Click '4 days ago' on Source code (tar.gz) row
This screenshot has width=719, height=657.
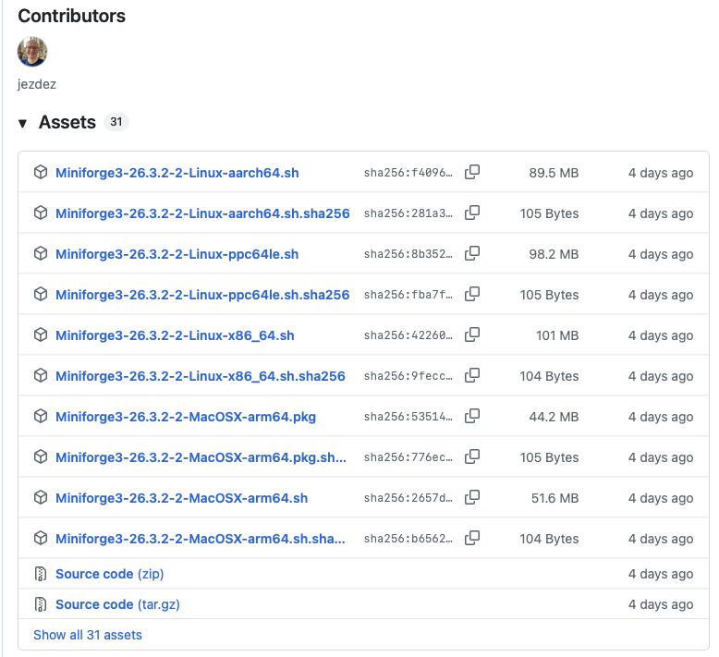point(661,604)
